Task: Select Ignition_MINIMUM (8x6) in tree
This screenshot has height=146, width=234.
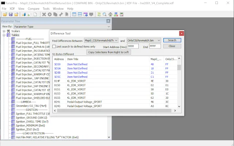Action: coord(30,125)
